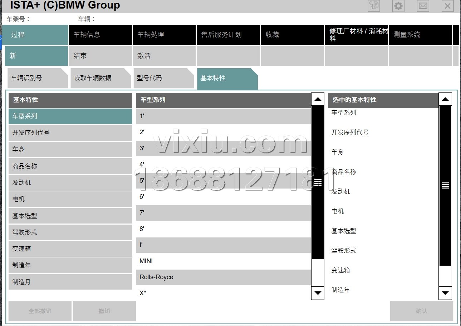Screen dimensions: 461x326
Task: Select the 变速箱 feature category
Action: 70,249
